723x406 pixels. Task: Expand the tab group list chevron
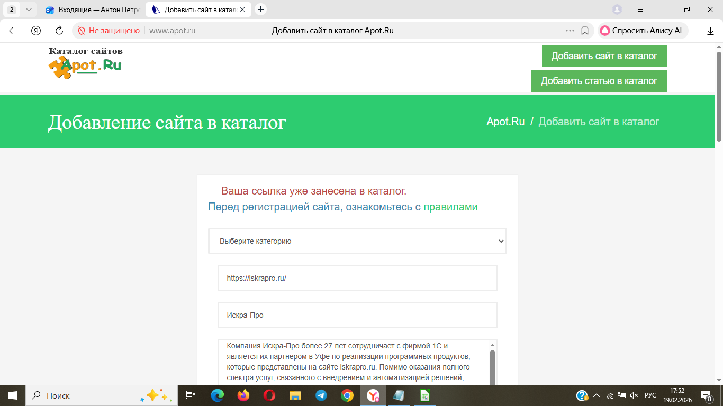tap(29, 10)
